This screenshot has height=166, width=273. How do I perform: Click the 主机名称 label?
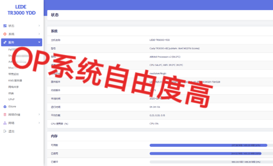click(55, 40)
